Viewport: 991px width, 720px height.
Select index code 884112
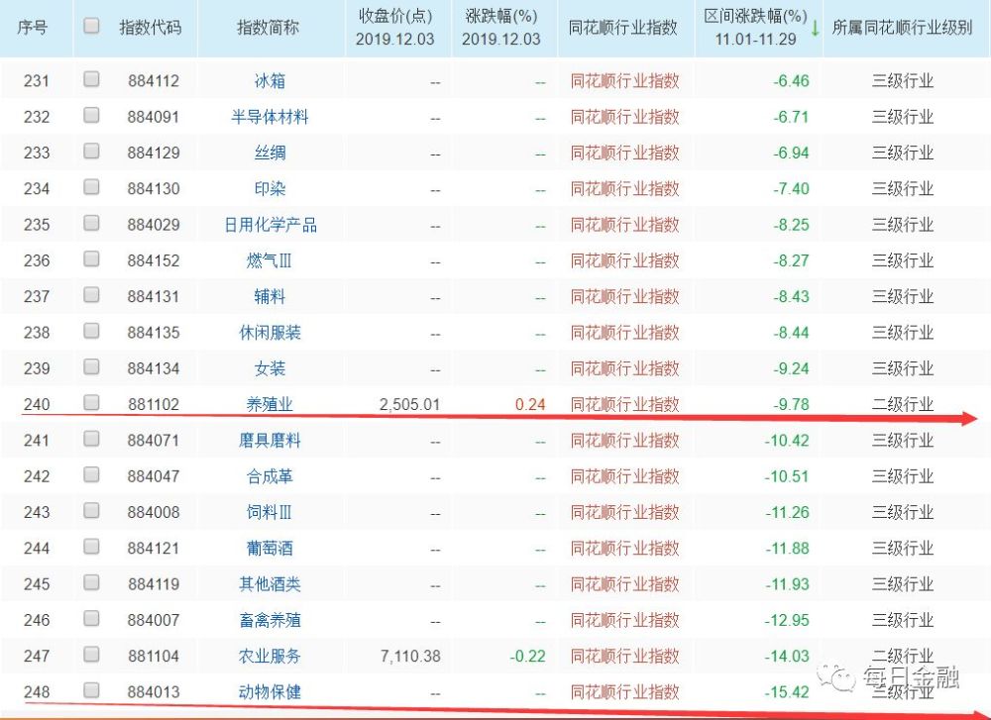154,81
